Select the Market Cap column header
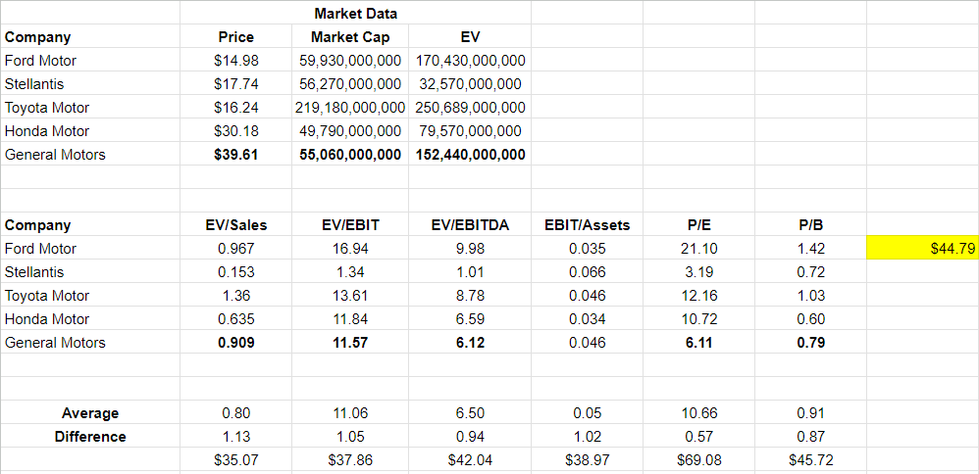Viewport: 979px width, 474px height. pos(350,37)
